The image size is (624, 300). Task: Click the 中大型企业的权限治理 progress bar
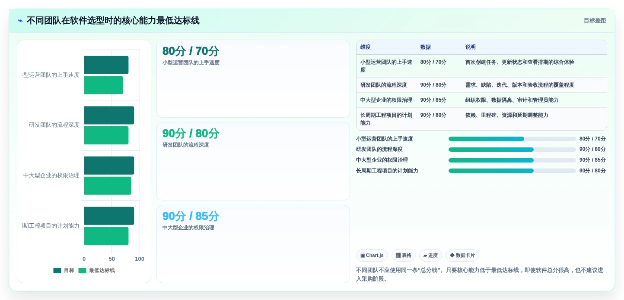click(512, 160)
